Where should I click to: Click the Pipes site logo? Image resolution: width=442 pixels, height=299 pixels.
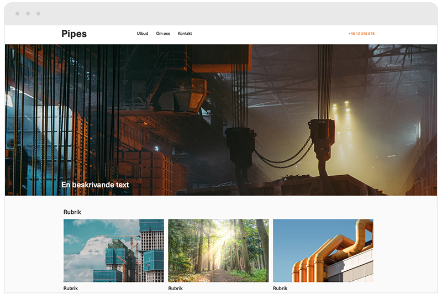click(74, 34)
